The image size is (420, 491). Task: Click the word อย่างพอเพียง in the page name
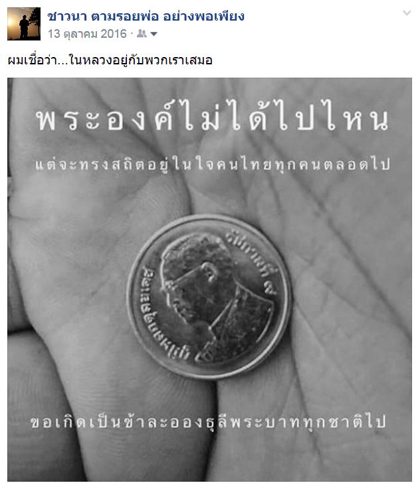pyautogui.click(x=203, y=16)
